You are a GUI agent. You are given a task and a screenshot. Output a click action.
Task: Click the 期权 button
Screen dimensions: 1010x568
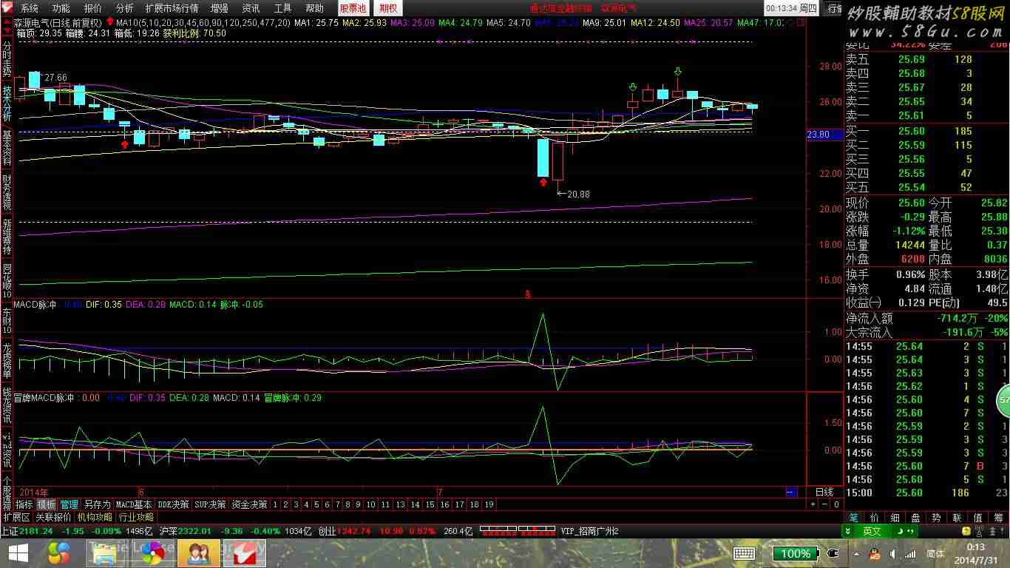click(x=388, y=8)
